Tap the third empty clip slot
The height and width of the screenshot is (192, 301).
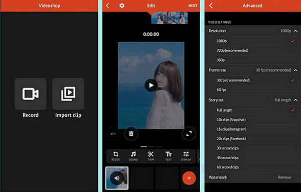[167, 178]
